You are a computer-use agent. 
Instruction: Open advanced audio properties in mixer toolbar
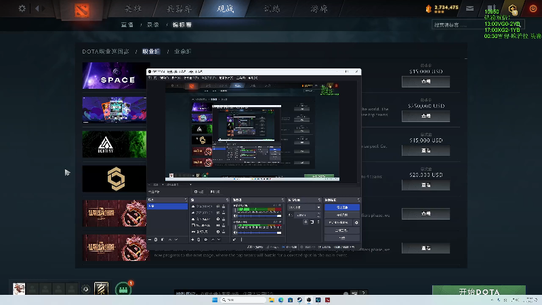234,240
